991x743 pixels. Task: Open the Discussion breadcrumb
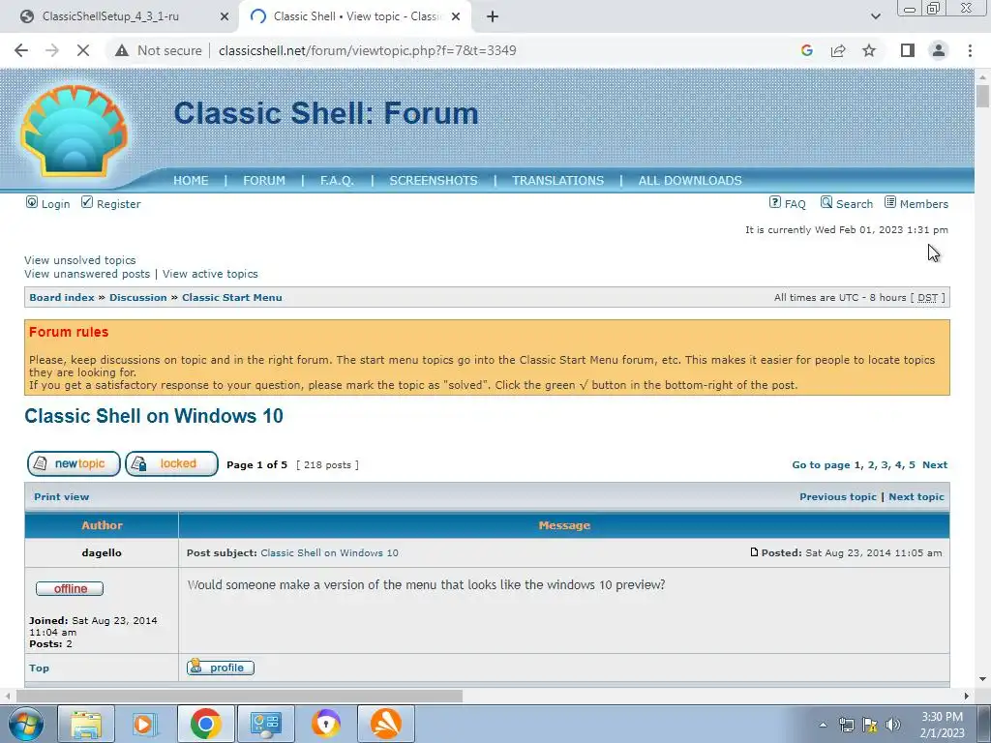tap(138, 298)
